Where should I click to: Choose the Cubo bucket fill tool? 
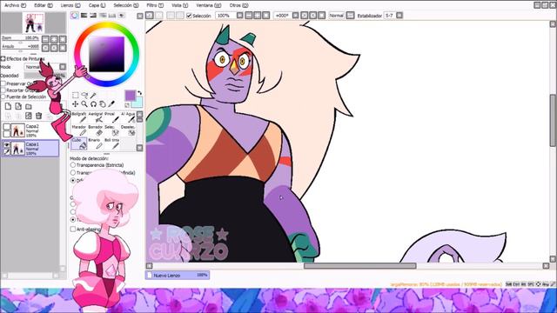[x=79, y=143]
